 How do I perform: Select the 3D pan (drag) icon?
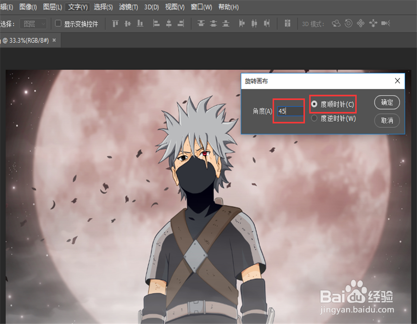coord(360,23)
